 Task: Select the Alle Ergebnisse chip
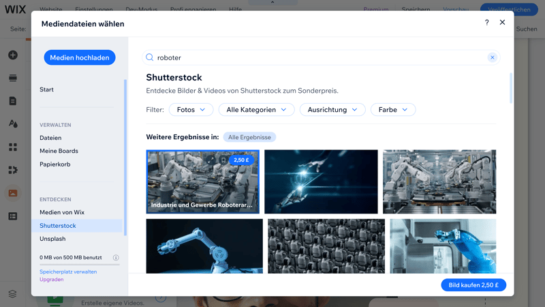[249, 137]
